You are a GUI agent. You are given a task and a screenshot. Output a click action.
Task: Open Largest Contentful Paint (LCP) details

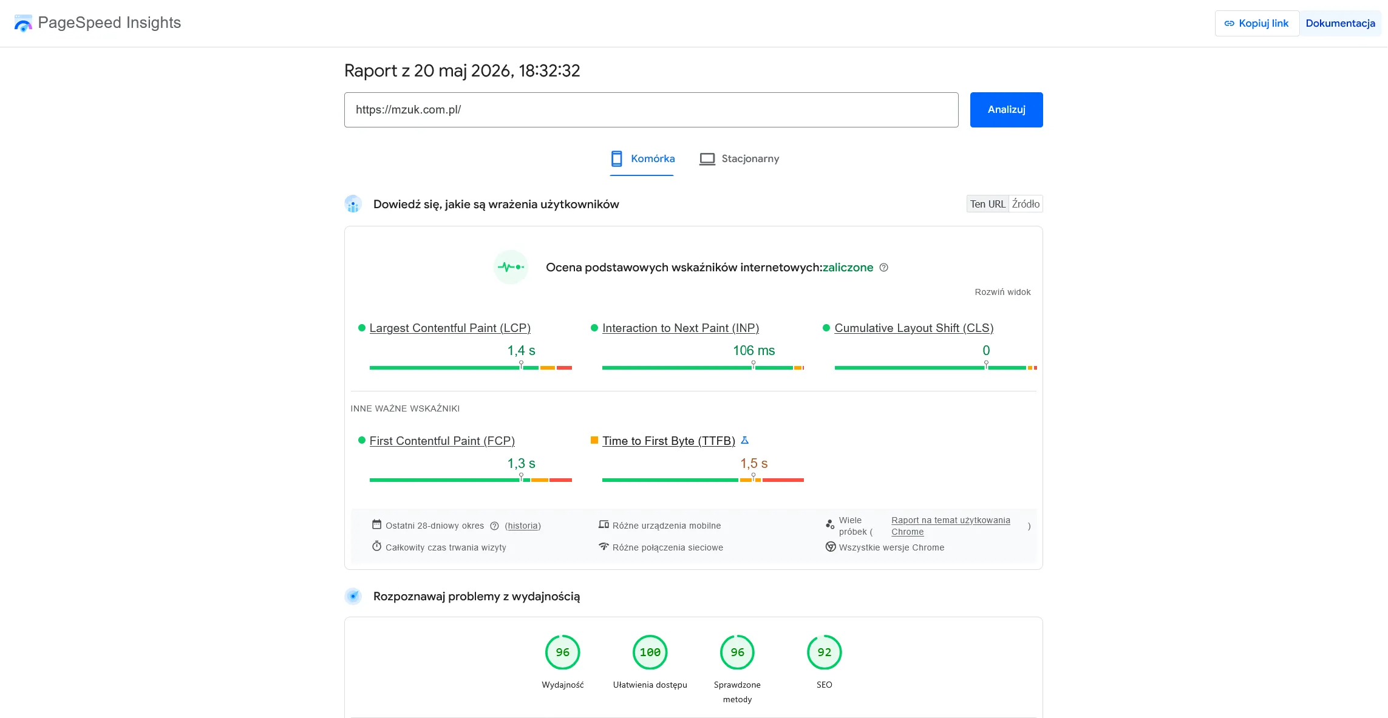[450, 328]
